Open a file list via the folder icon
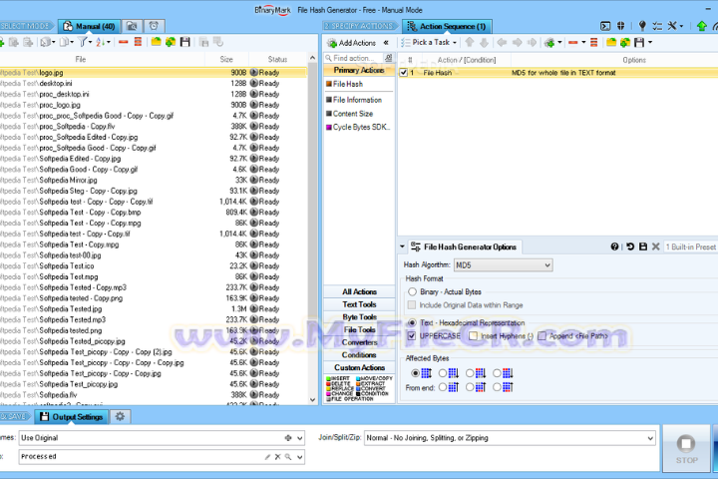The width and height of the screenshot is (718, 479). tap(157, 42)
